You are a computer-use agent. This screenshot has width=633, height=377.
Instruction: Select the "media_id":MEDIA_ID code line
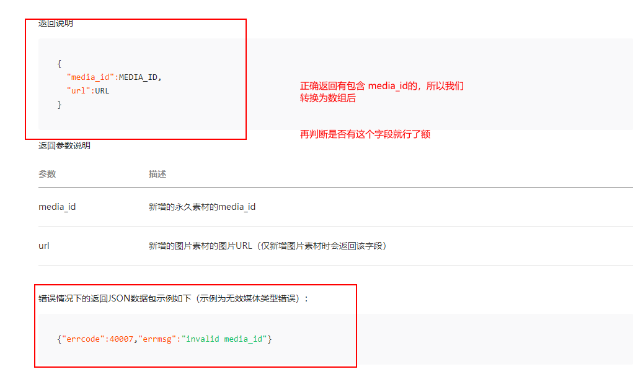click(x=114, y=77)
